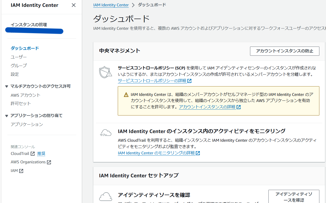Click the external icon after サービスコントロールポリシーの詳細
The image size is (326, 203).
189,81
